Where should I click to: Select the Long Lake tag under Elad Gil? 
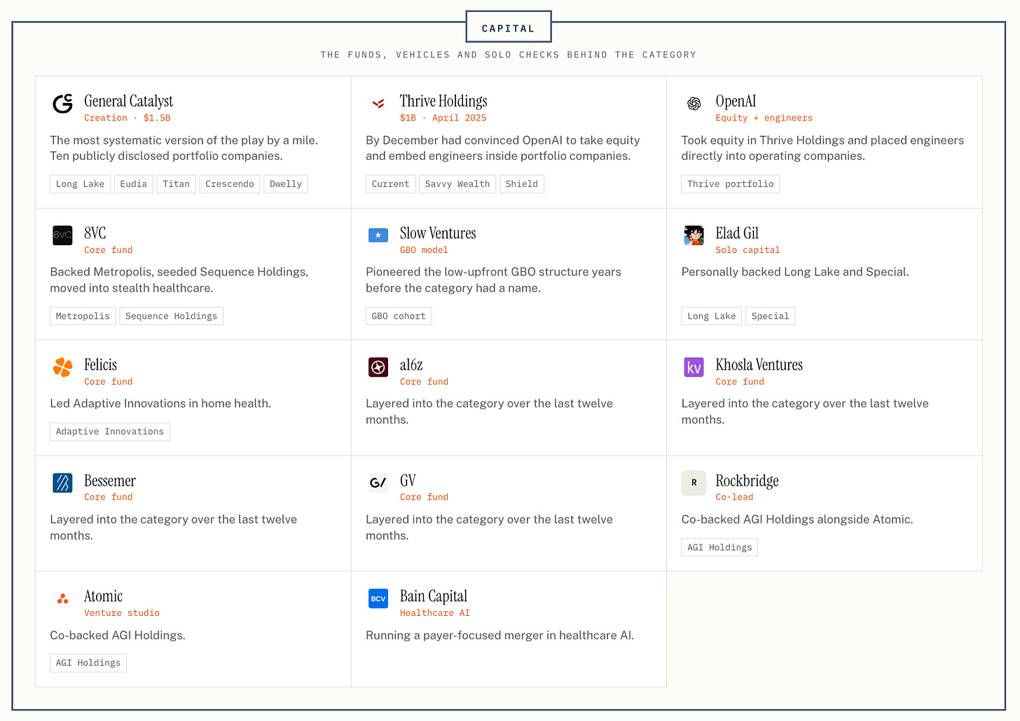pos(711,316)
